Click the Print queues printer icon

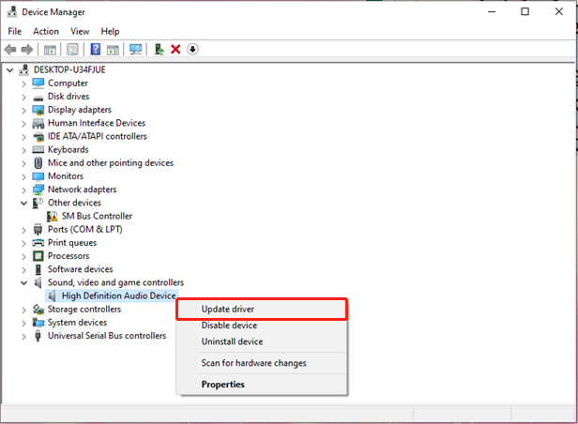click(38, 243)
